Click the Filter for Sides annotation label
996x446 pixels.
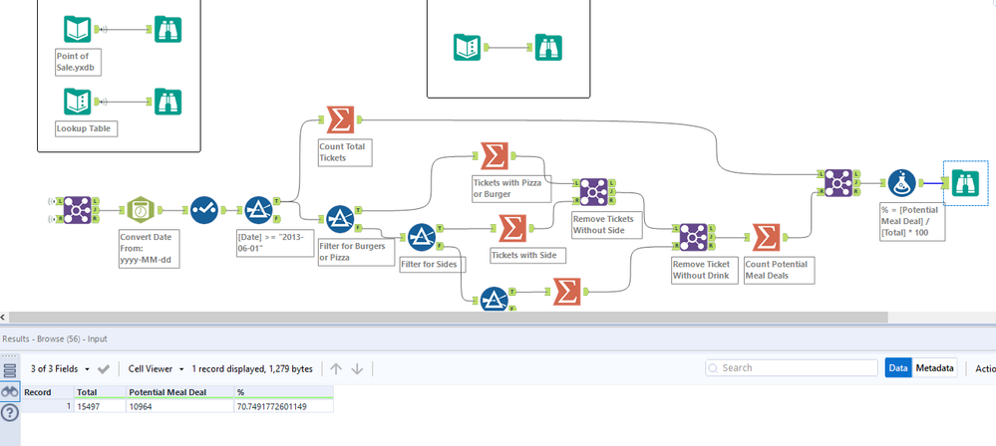(x=432, y=265)
